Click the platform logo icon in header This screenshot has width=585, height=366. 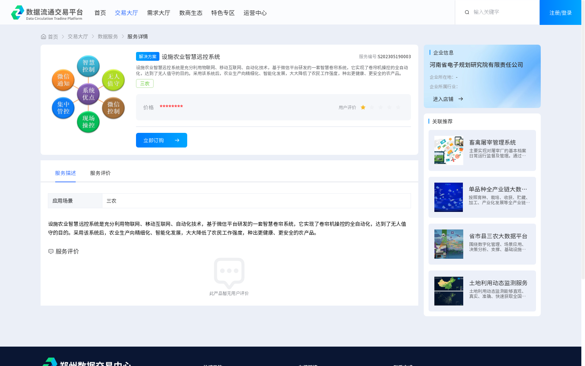coord(18,12)
